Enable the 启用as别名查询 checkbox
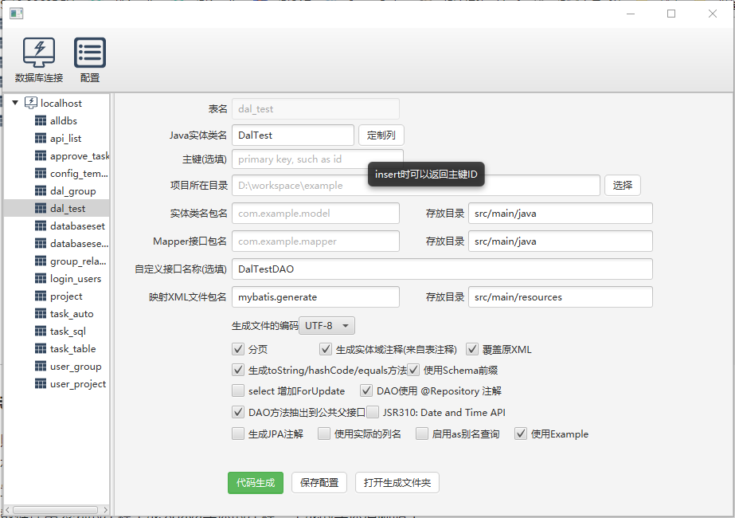The image size is (735, 518). [422, 434]
